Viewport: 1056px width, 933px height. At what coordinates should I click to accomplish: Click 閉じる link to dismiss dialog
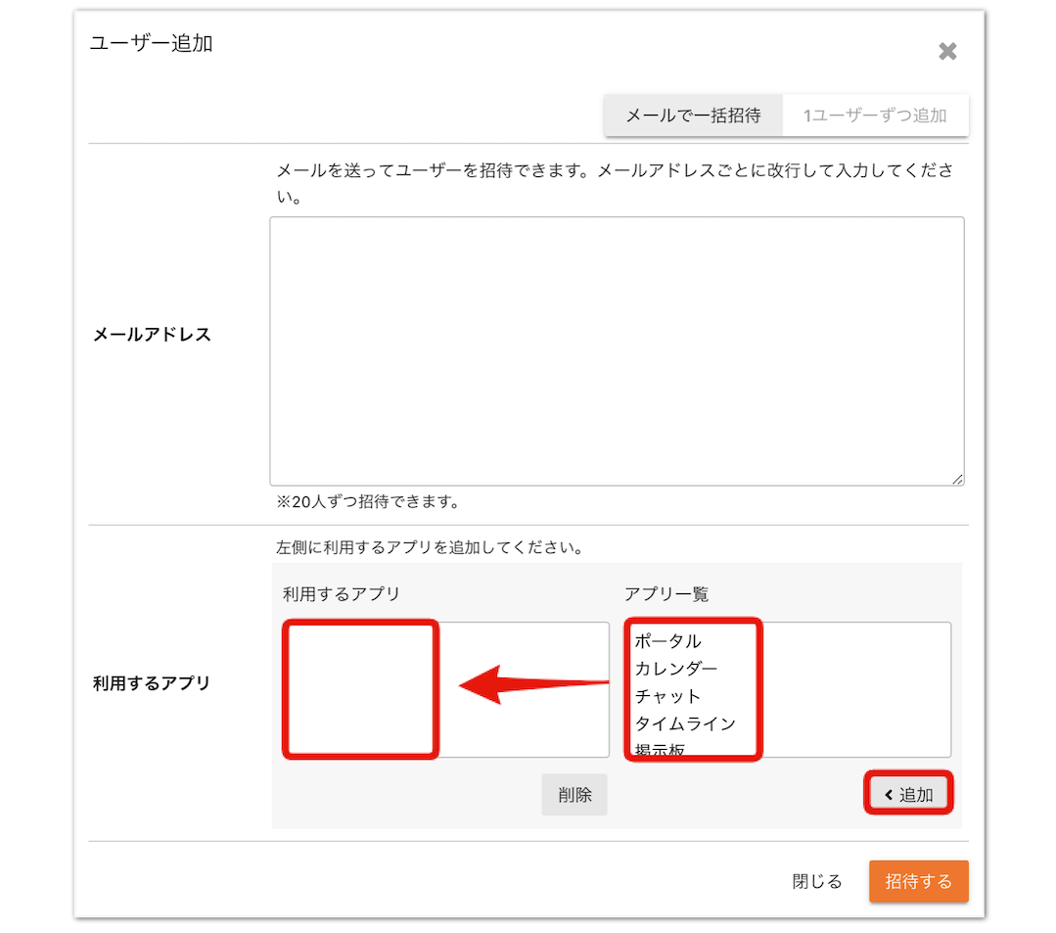[817, 881]
